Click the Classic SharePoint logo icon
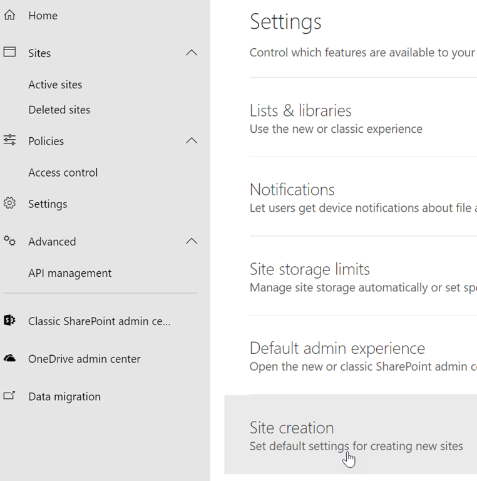The width and height of the screenshot is (477, 481). point(9,321)
